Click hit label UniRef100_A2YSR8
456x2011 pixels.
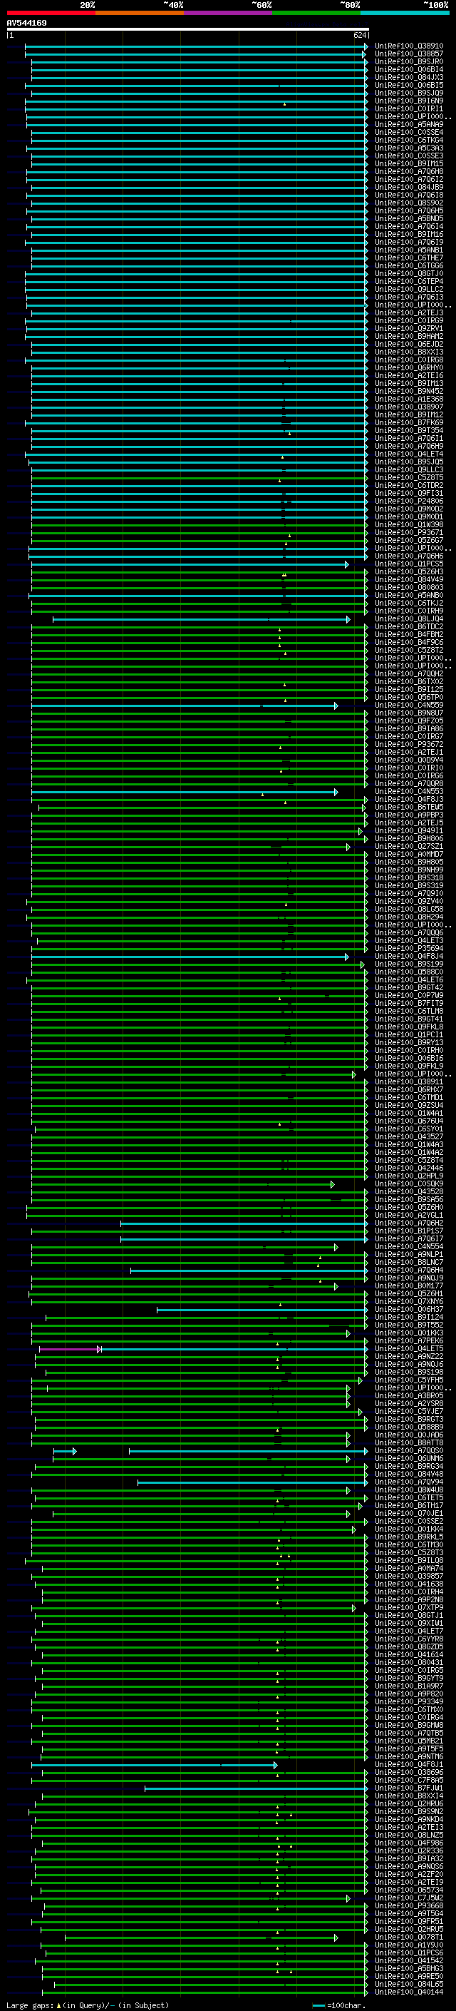[x=408, y=1404]
